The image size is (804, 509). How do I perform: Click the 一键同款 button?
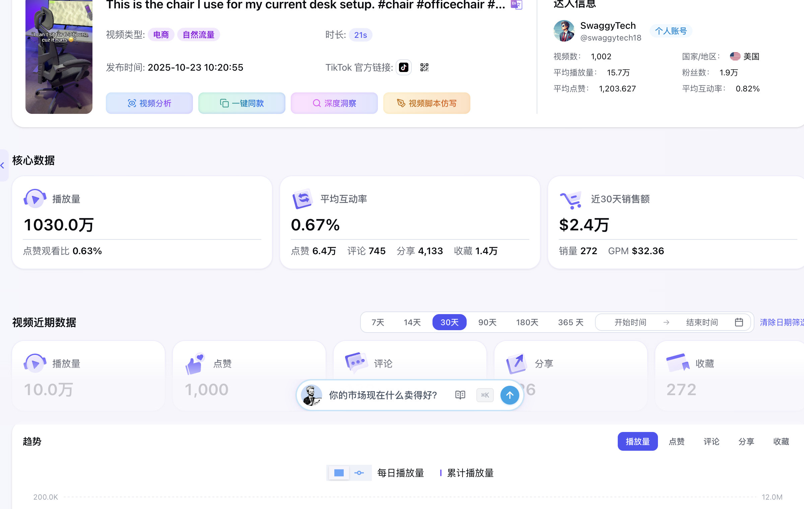pos(242,103)
